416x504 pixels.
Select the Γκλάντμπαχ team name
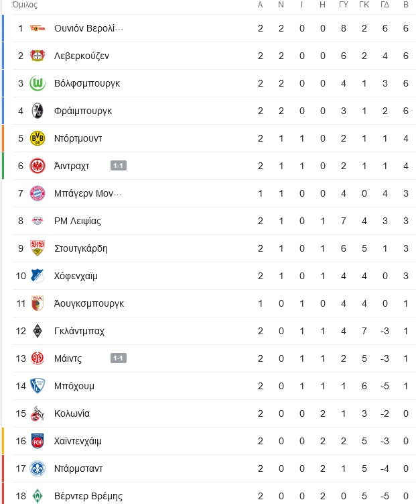click(x=79, y=331)
